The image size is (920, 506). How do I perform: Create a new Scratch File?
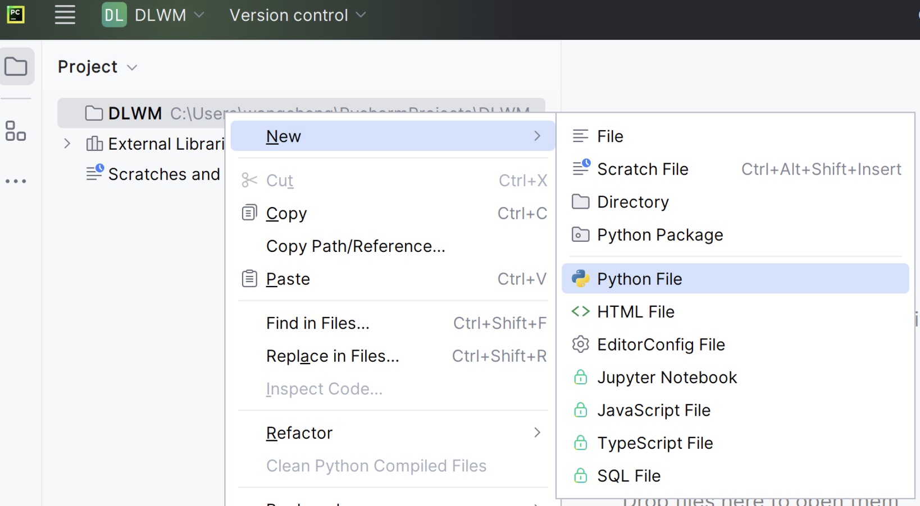tap(735, 169)
